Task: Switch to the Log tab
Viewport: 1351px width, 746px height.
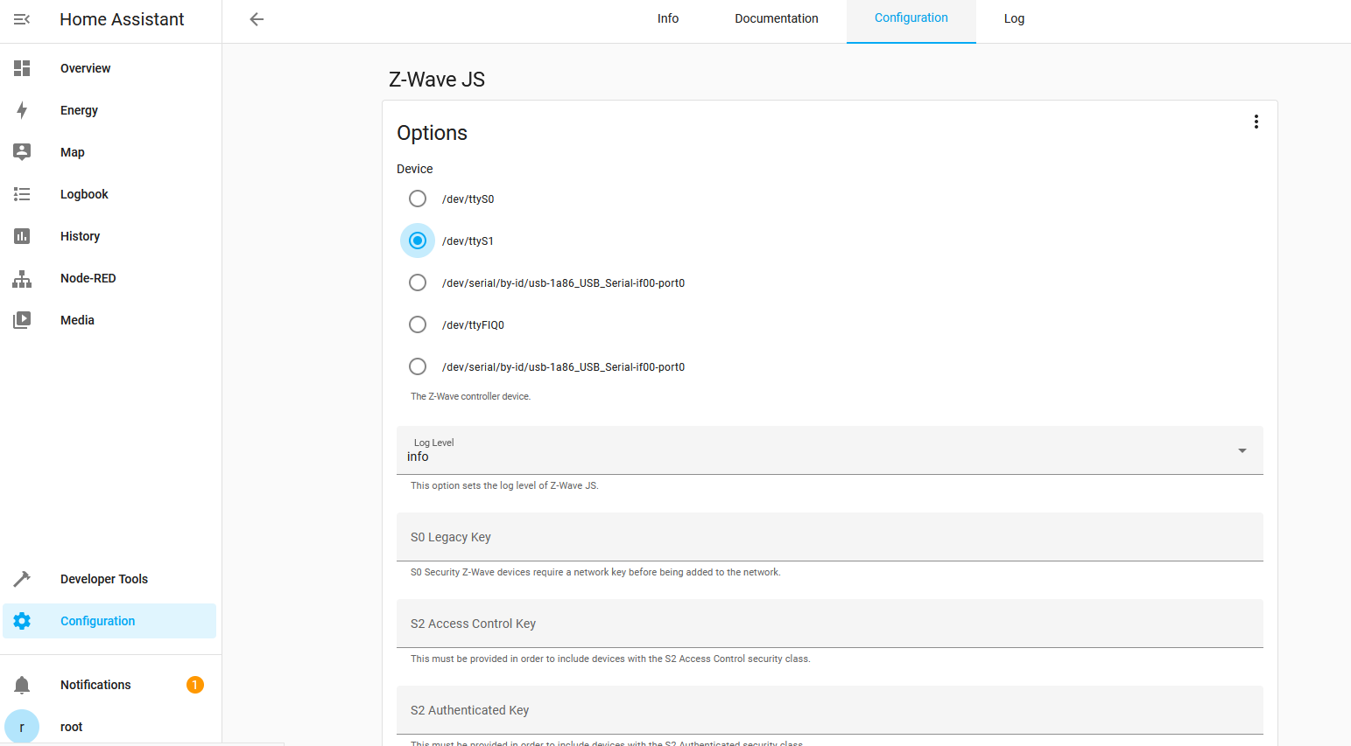Action: coord(1014,19)
